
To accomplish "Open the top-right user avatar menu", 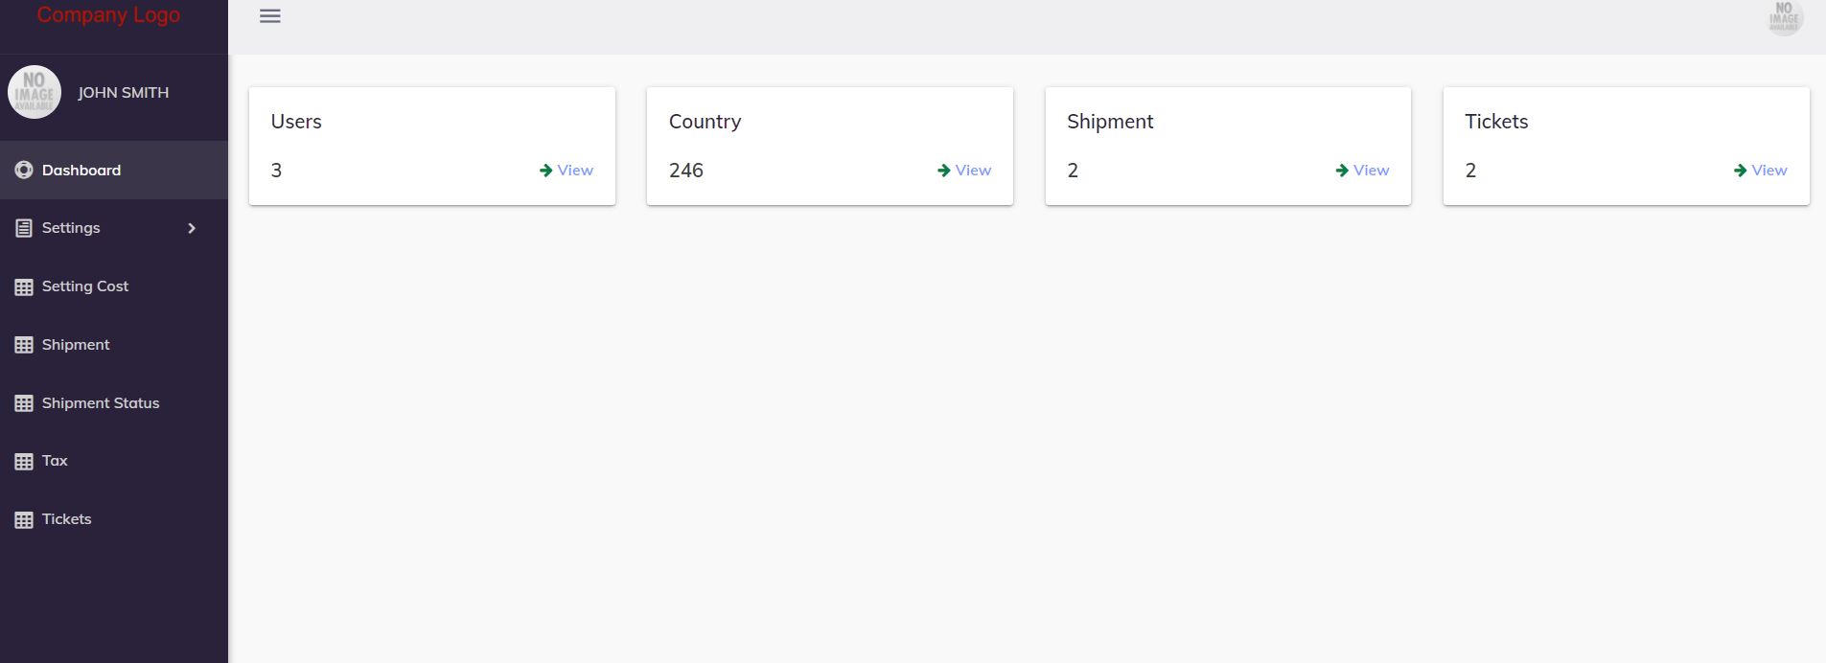I will click(1784, 18).
